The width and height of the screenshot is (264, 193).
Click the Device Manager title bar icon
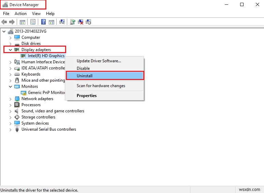pyautogui.click(x=5, y=5)
